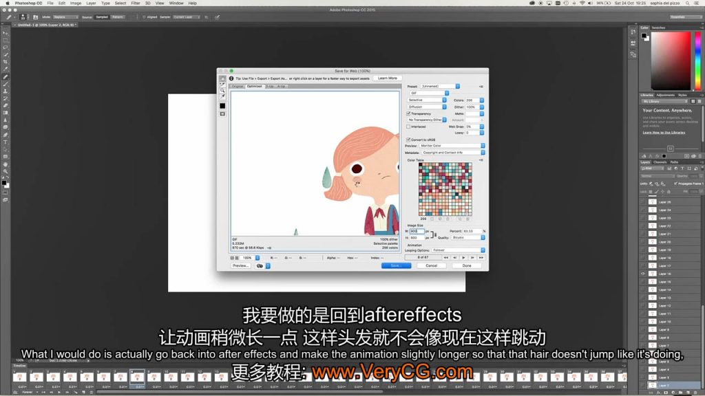Screen dimensions: 705x396
Task: Select the Eyedropper tool in Save for Web
Action: pos(222,97)
